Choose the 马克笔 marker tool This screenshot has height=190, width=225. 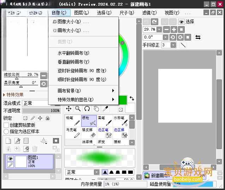pos(73,133)
